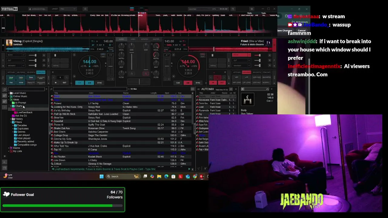388x218 pixels.
Task: Open File Explorer from the taskbar
Action: pyautogui.click(x=159, y=177)
